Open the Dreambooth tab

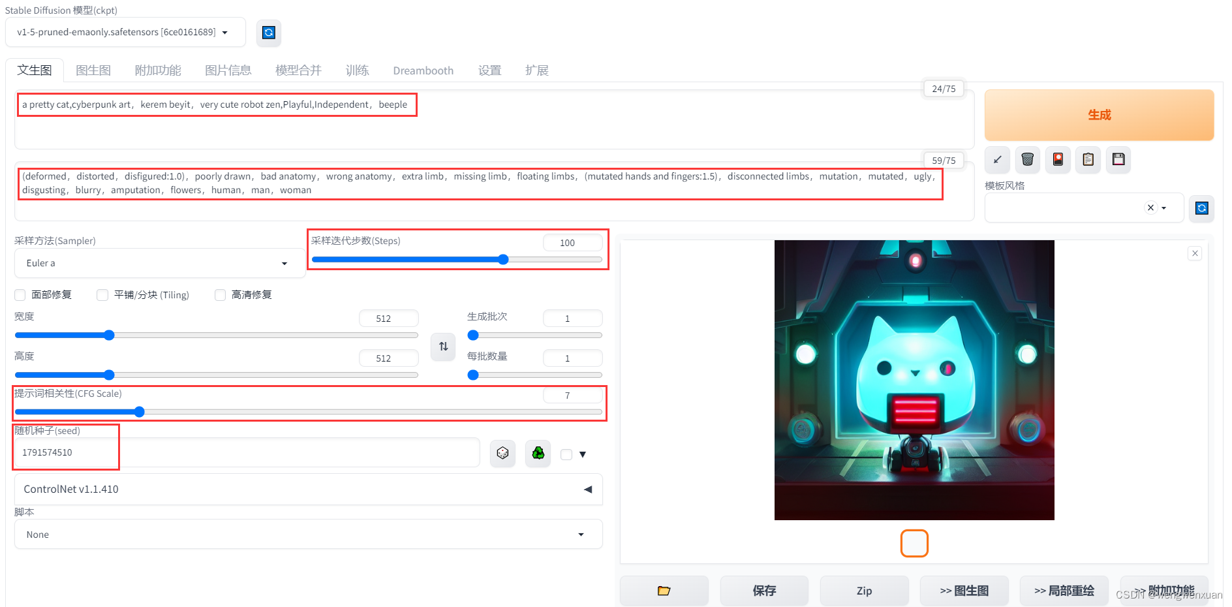coord(423,70)
